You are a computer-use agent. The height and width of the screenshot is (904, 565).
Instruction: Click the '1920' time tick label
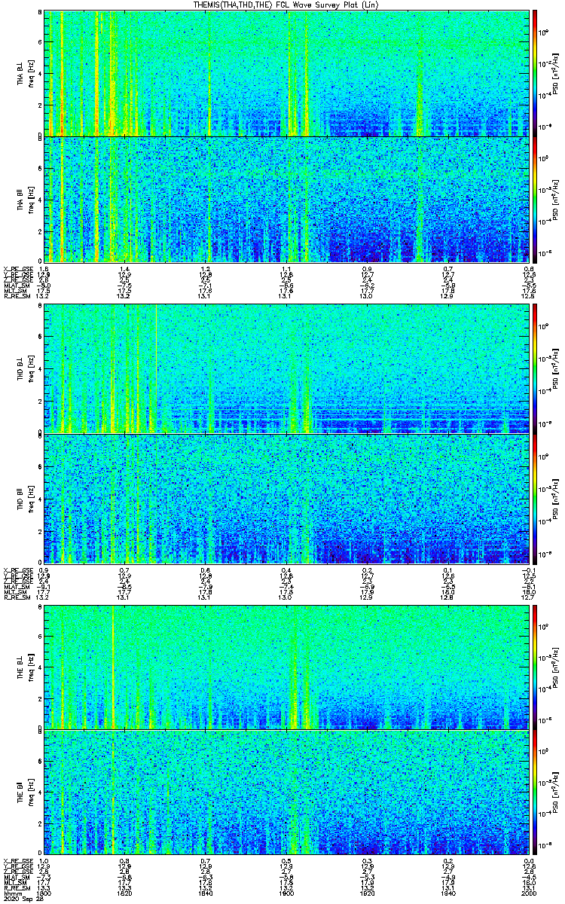coord(368,892)
